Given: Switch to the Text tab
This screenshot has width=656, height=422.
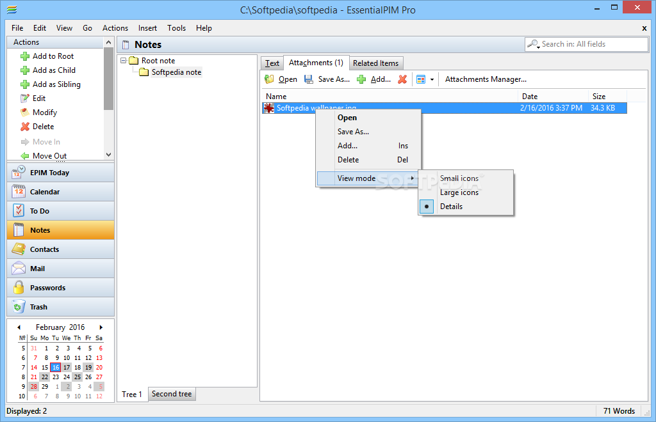Looking at the screenshot, I should click(x=272, y=63).
